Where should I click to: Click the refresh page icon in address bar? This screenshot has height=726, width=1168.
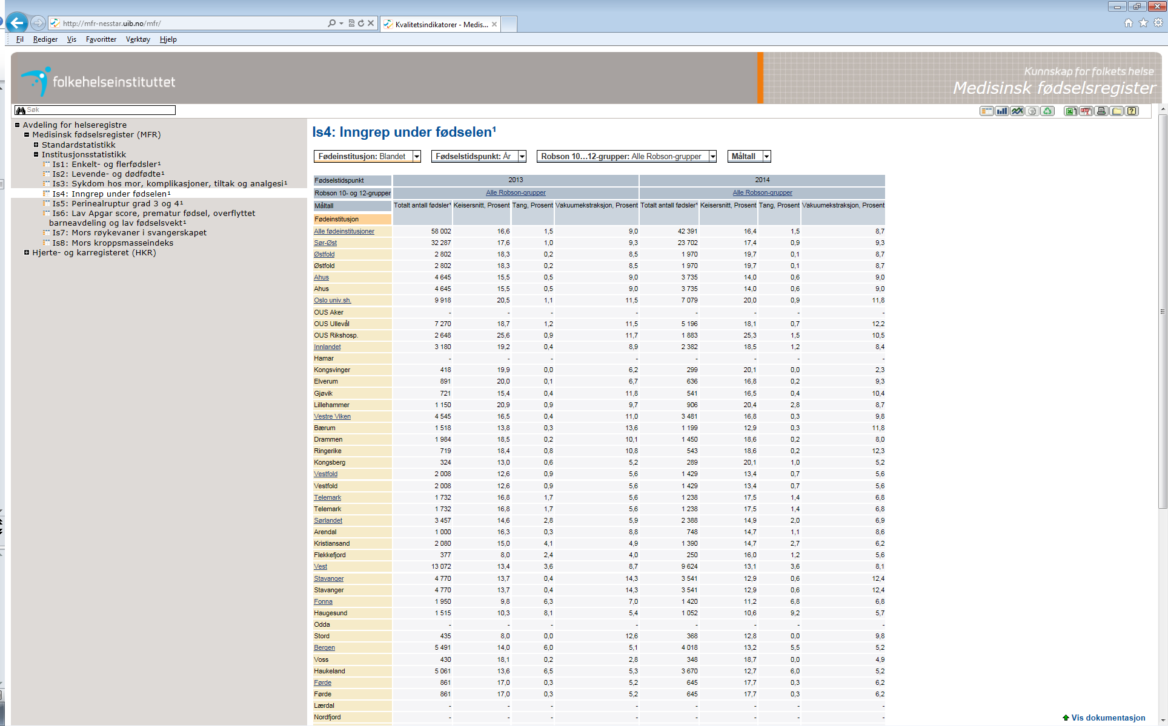361,23
